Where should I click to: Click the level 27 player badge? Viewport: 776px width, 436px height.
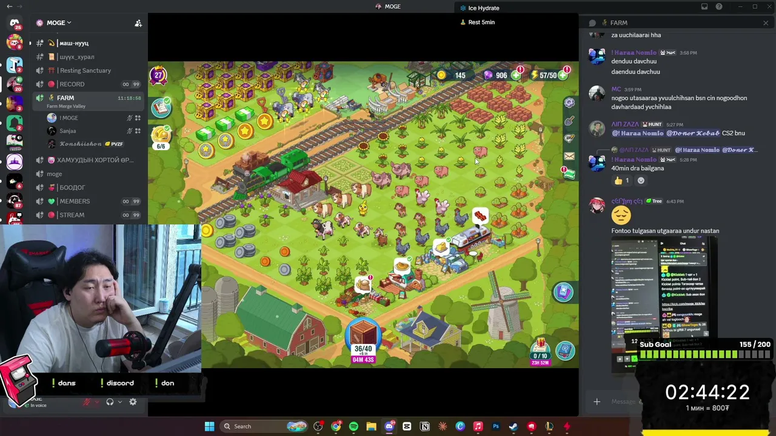(x=158, y=76)
